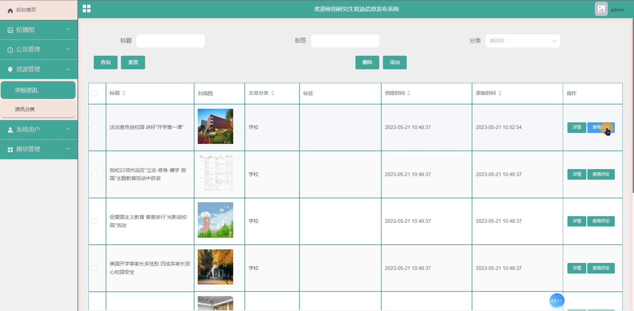Click the 标题 search input field
The width and height of the screenshot is (634, 311).
tap(170, 41)
